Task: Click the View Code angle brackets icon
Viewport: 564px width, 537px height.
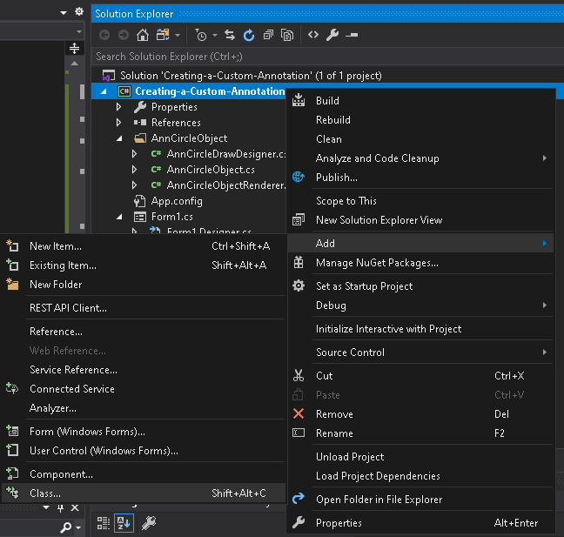Action: click(313, 35)
